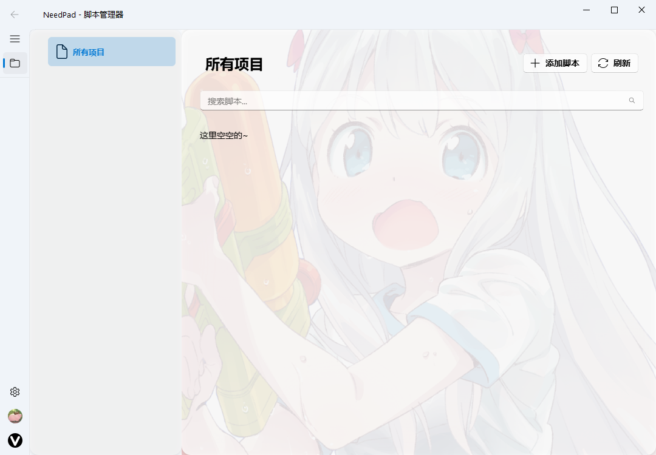The height and width of the screenshot is (455, 656).
Task: Click the peach avatar icon at sidebar bottom
Action: (x=15, y=416)
